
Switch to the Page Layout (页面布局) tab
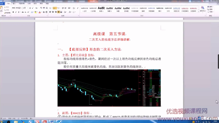pos(22,3)
